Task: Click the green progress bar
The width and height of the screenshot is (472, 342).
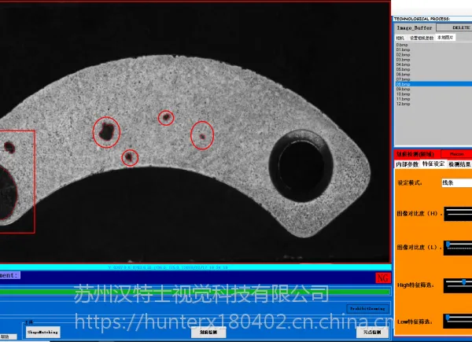Action: coord(195,291)
